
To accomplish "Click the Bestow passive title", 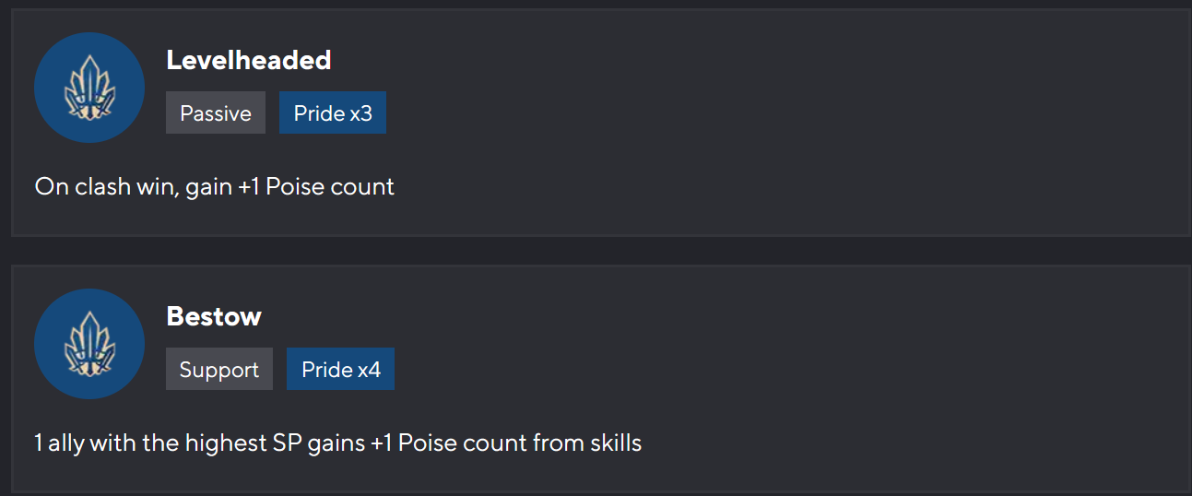I will (214, 316).
